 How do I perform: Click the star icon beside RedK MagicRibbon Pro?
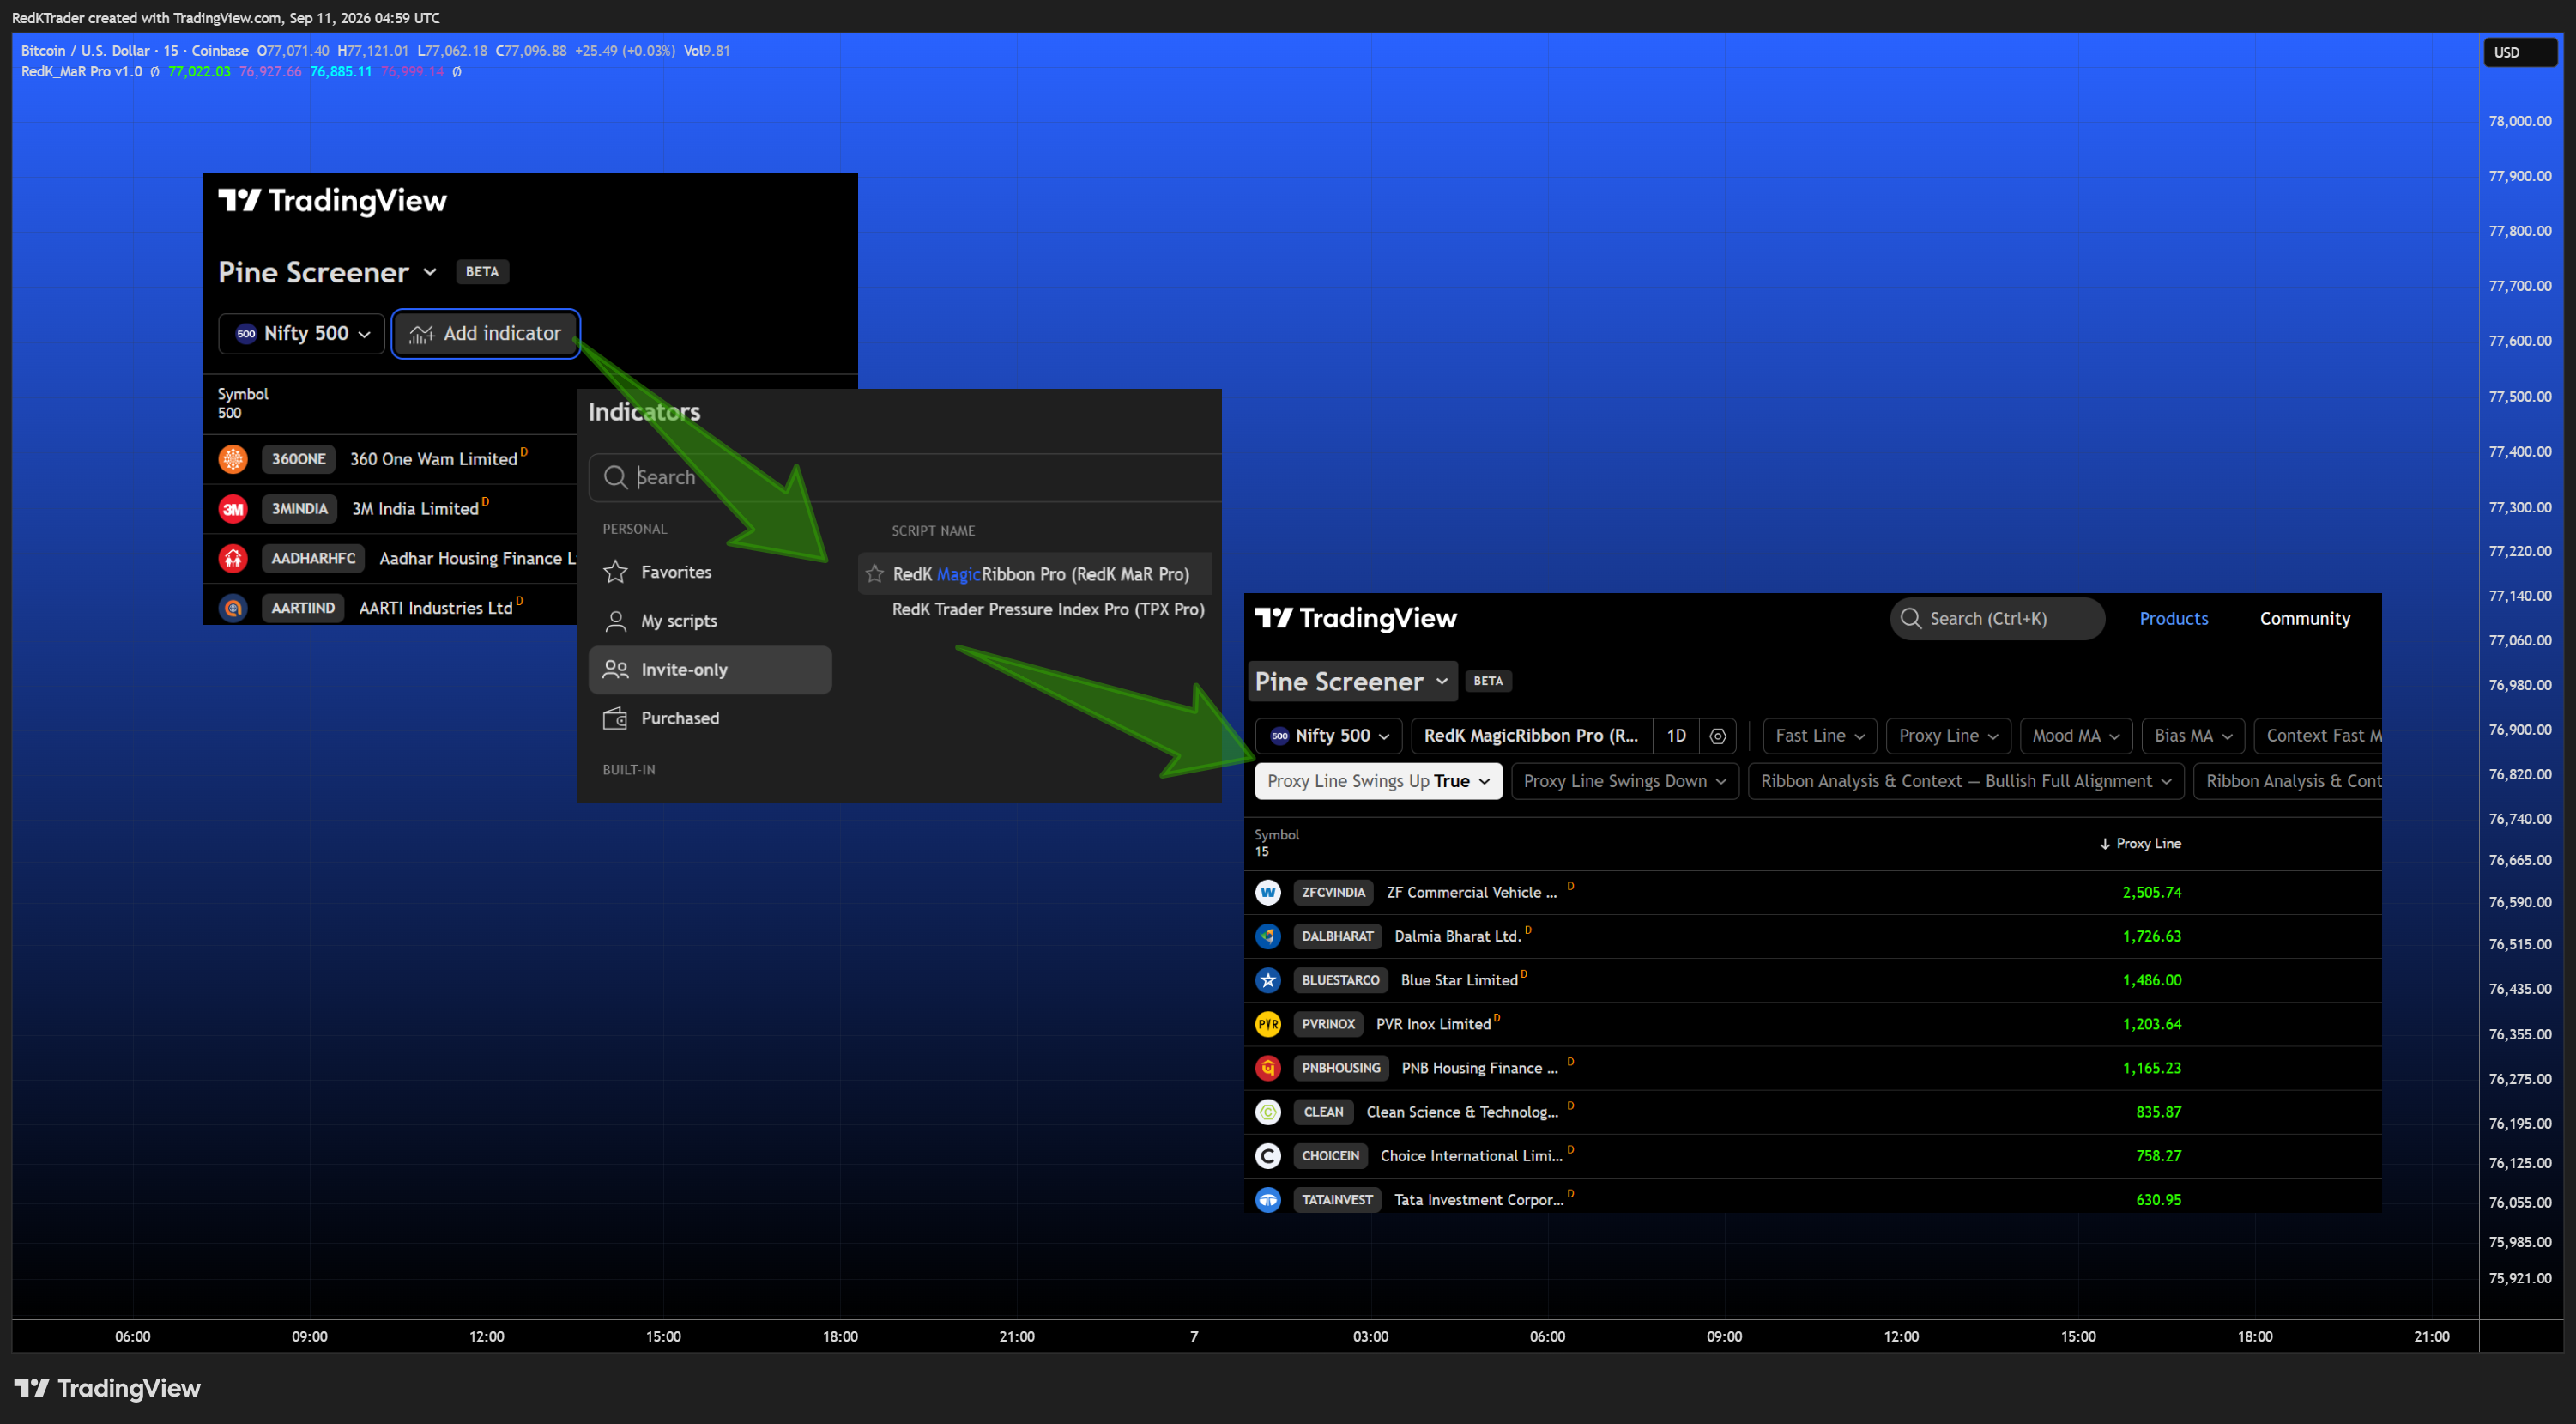[875, 574]
